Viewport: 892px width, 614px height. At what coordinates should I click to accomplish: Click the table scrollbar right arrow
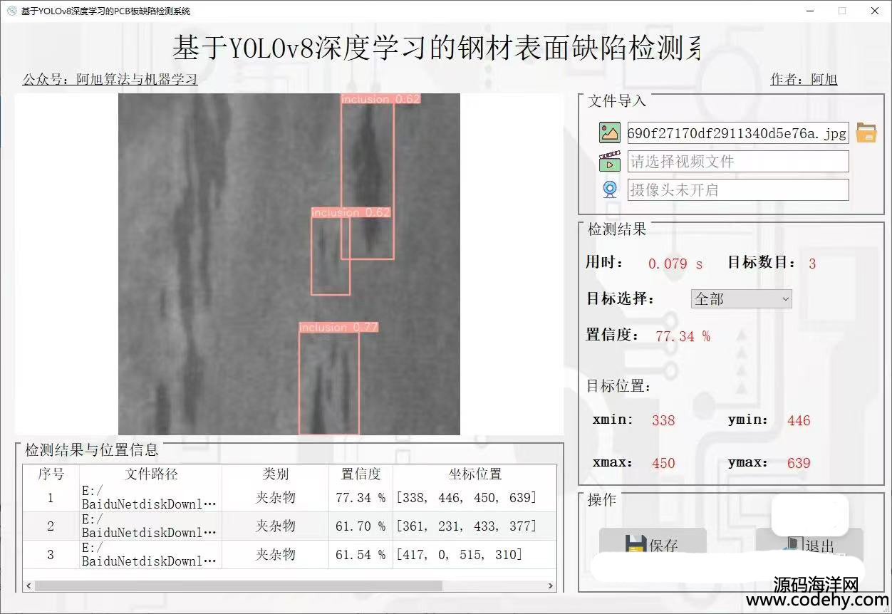coord(551,586)
